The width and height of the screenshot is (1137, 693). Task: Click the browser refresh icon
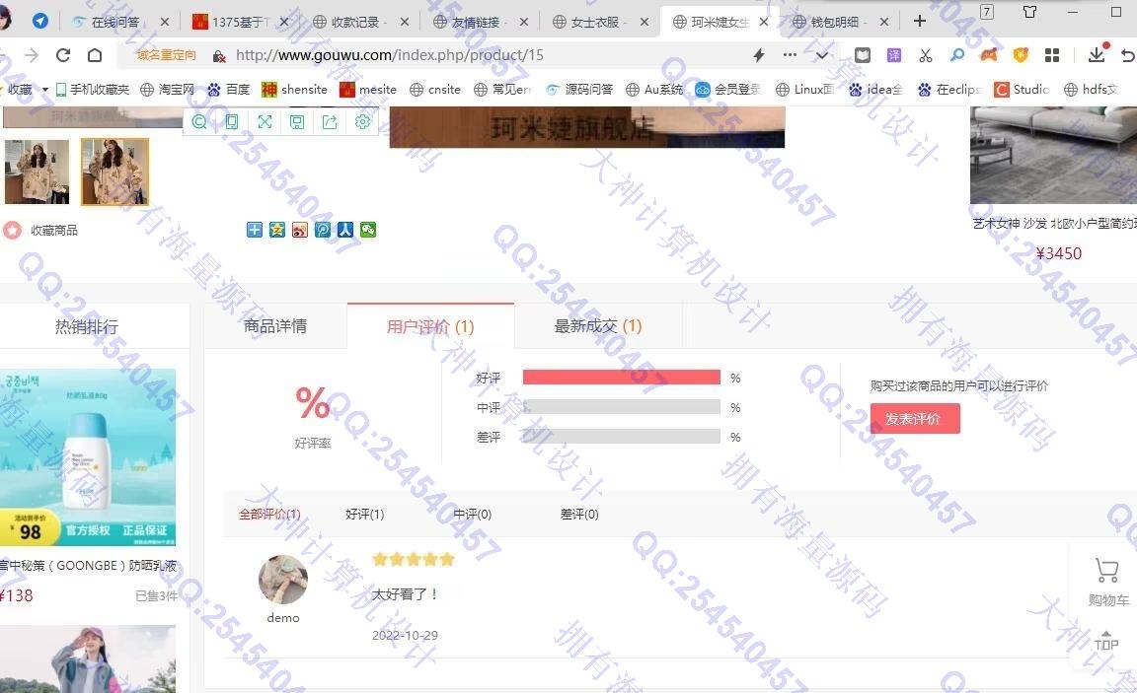tap(63, 55)
